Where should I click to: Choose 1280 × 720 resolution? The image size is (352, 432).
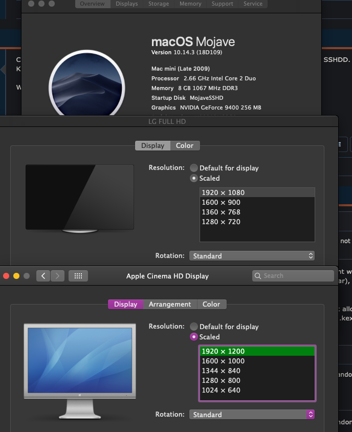(x=257, y=222)
